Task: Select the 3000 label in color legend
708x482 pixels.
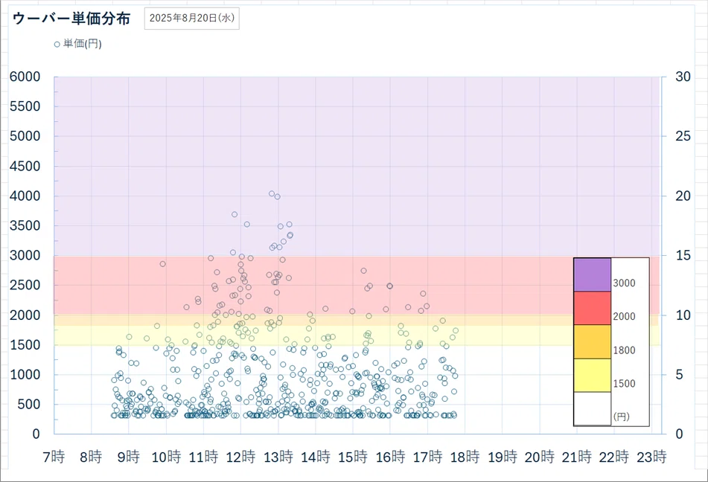Action: (x=624, y=283)
